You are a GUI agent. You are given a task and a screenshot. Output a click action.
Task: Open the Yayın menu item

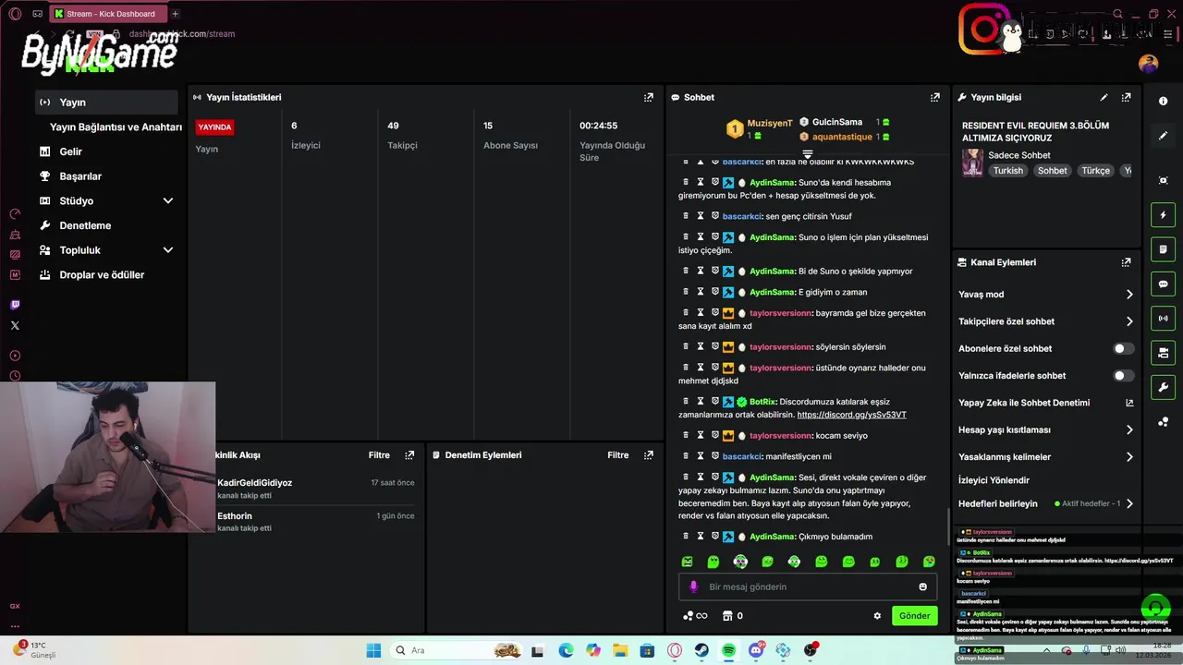point(107,103)
